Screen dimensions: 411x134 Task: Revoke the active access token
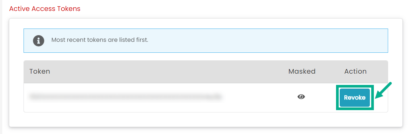[355, 98]
